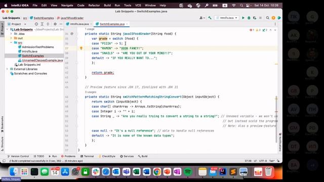This screenshot has width=324, height=182.
Task: Open the IntroToJava run configuration dropdown
Action: 227,18
